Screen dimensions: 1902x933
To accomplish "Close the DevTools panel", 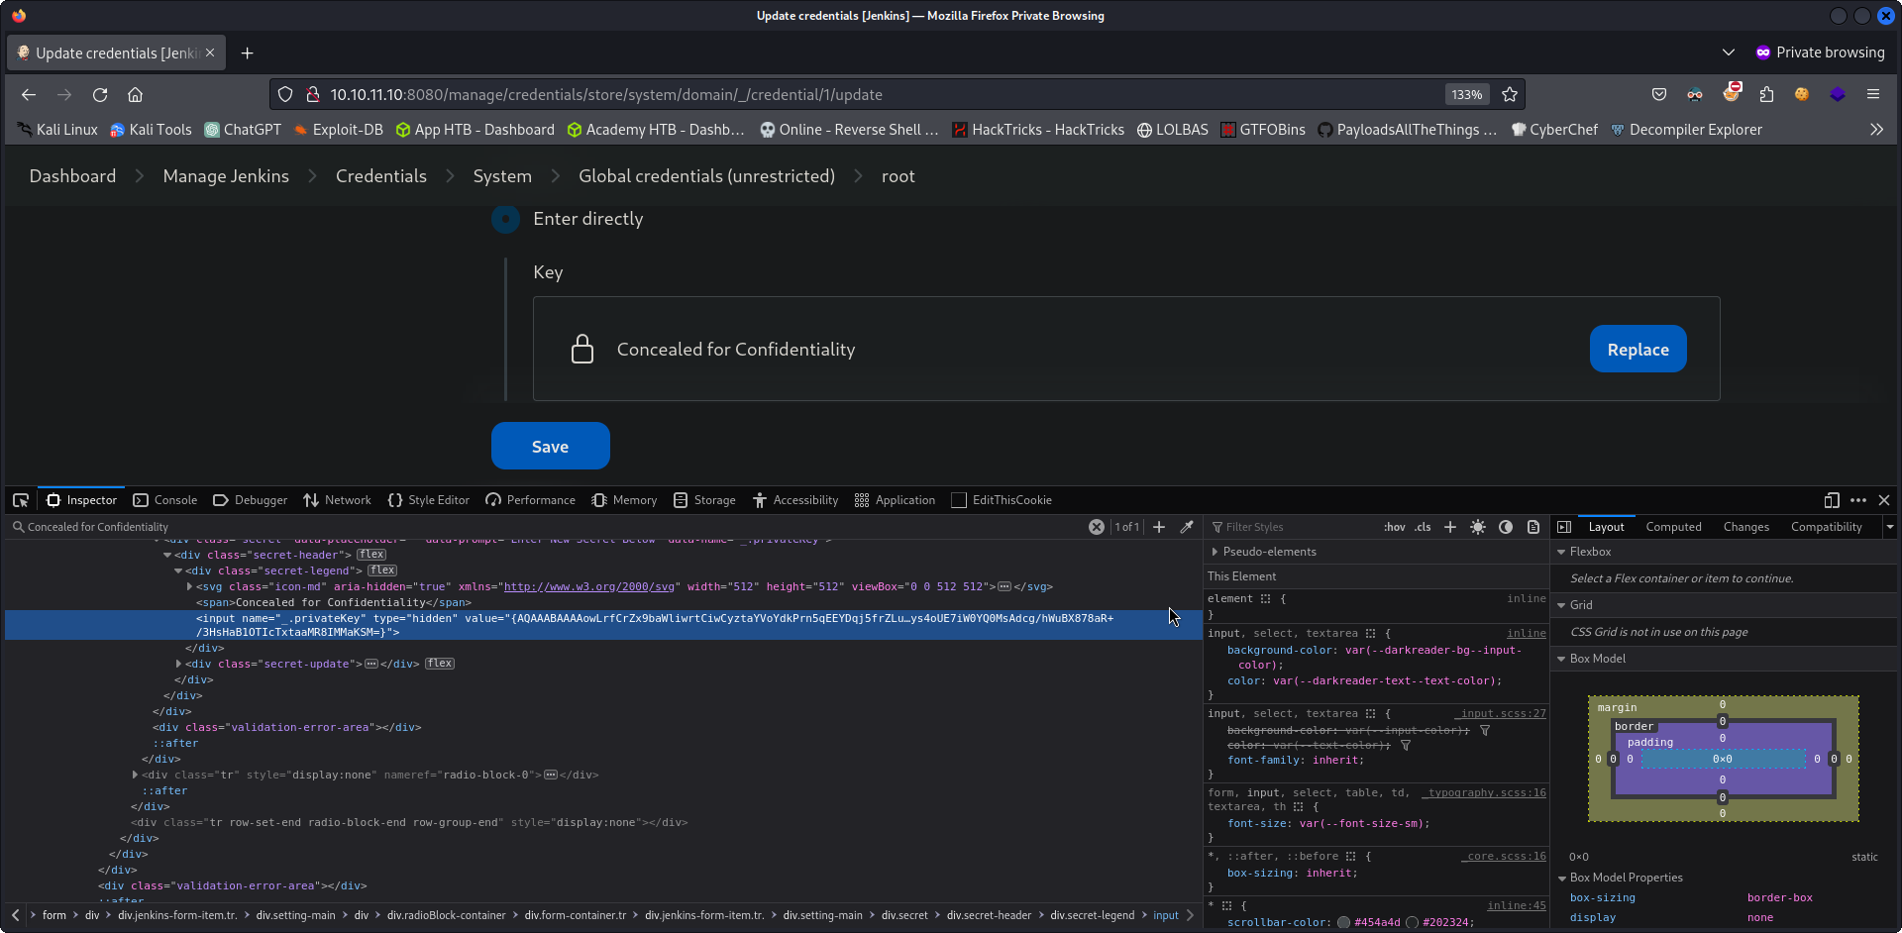I will pos(1884,500).
